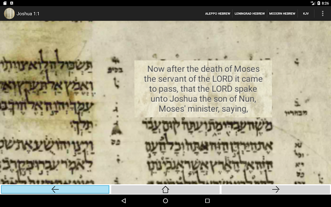Go to previous verse with left arrow

pos(55,190)
